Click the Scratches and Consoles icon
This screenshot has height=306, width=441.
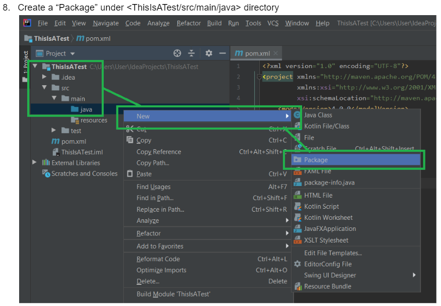click(46, 173)
